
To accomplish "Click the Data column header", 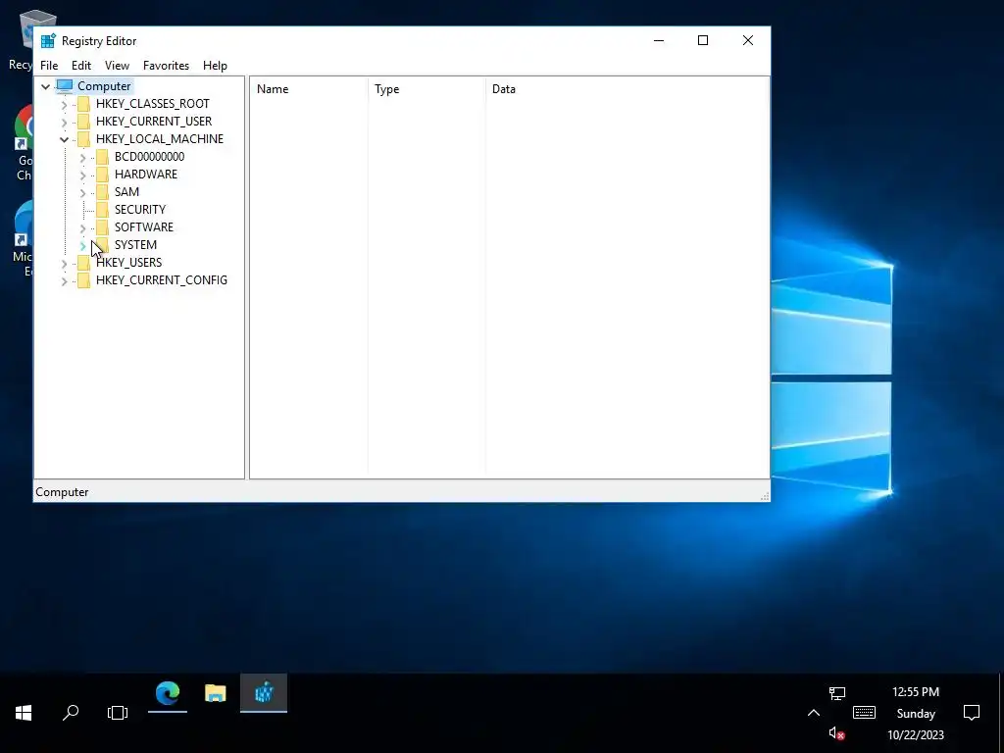I will tap(627, 89).
